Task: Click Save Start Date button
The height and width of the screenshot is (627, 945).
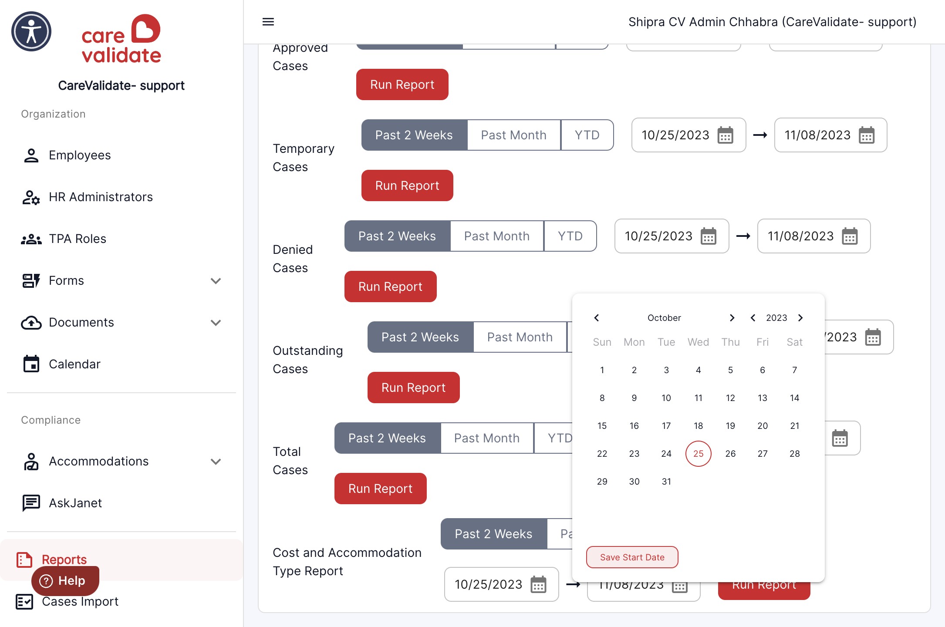Action: (632, 557)
